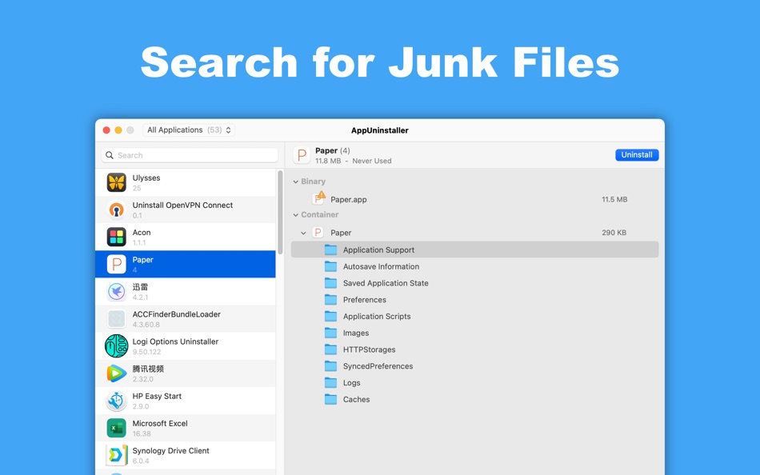Click the HP Easy Start icon
Viewport: 760px width, 475px height.
116,401
